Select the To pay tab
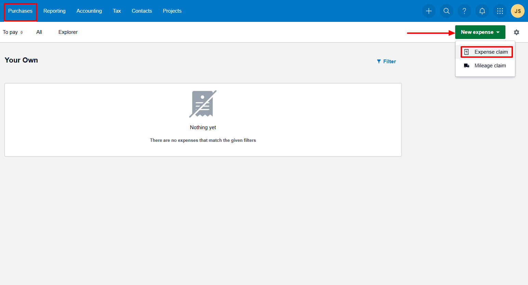The image size is (528, 285). [10, 32]
